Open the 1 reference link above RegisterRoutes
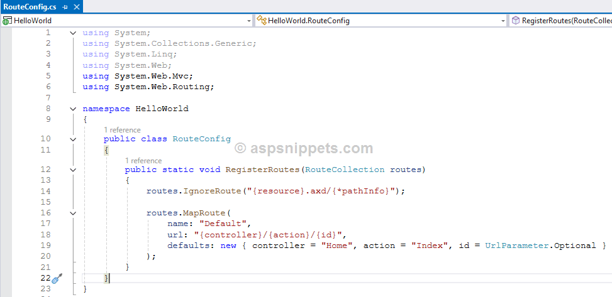 143,161
